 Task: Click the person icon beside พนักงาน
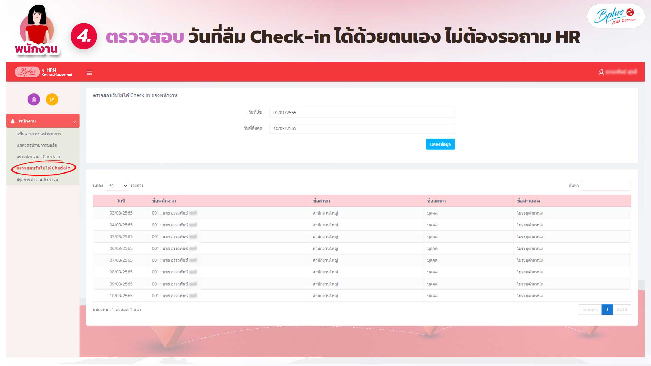(13, 121)
